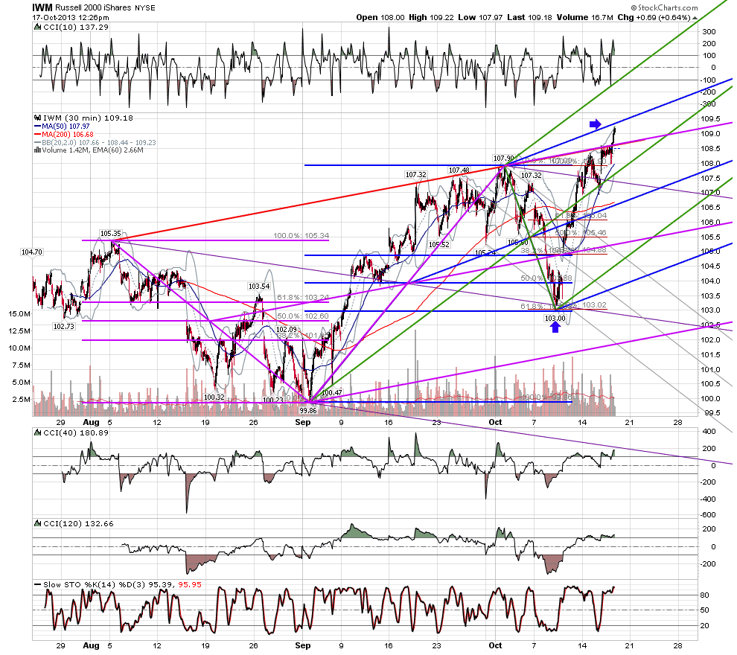
Task: Click the CCI(10) panel triangle icon
Action: pos(38,28)
